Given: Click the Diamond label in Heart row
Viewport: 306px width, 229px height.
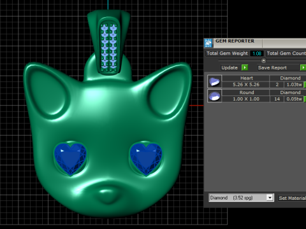Looking at the screenshot, I should [x=290, y=78].
